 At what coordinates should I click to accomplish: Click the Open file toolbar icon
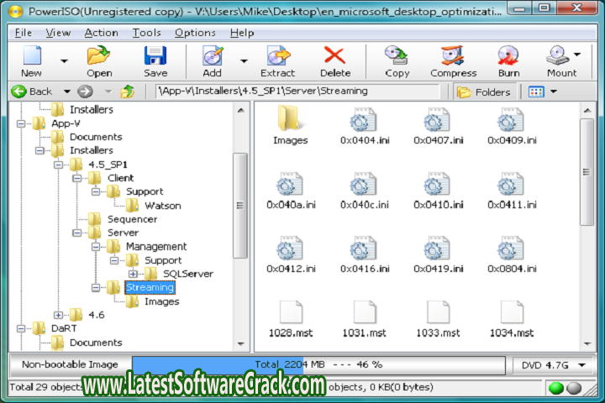tap(99, 57)
